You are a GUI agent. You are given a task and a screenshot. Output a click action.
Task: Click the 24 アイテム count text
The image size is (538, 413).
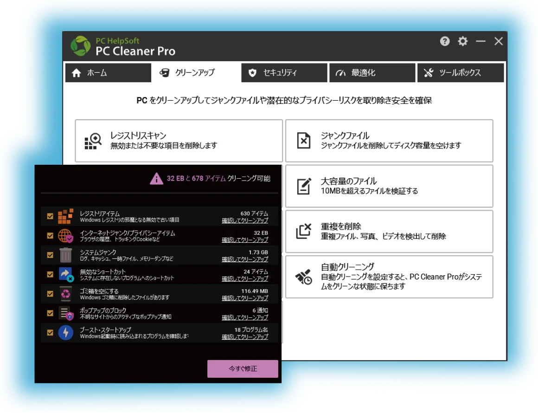tap(256, 271)
